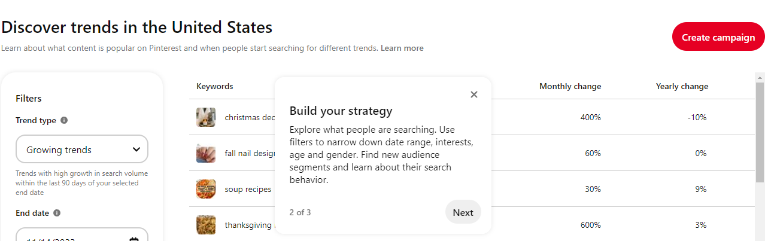The image size is (765, 241).
Task: Click the info icon beside Trend type
Action: point(64,120)
